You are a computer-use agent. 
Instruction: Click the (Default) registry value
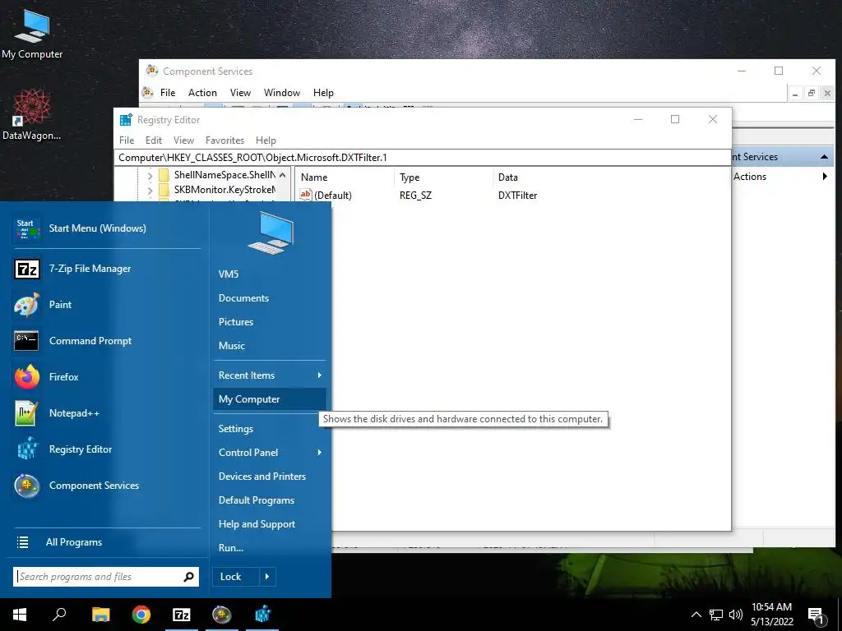pos(332,196)
